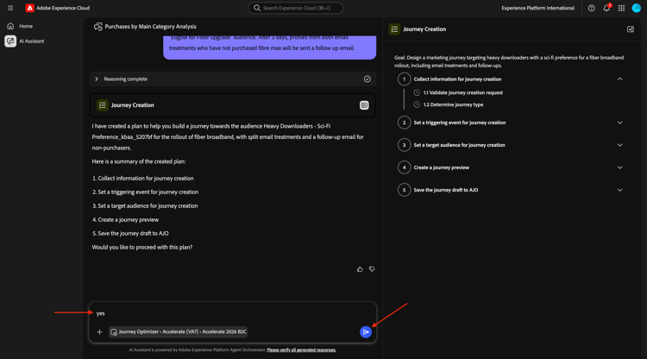Image resolution: width=647 pixels, height=359 pixels.
Task: Give thumbs down to the response
Action: point(372,269)
